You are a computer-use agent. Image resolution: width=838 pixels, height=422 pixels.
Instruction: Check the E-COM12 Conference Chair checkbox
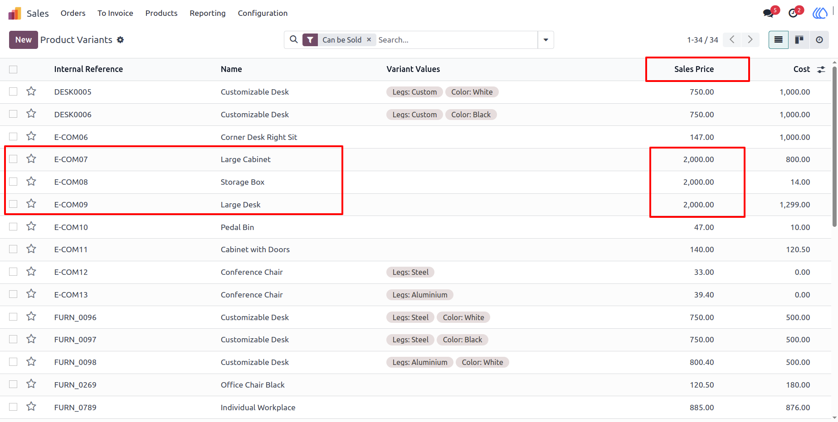coord(13,272)
